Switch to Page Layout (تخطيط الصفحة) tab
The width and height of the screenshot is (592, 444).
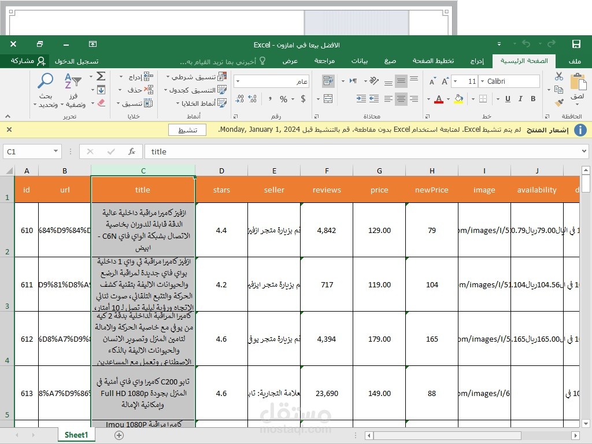coord(433,61)
